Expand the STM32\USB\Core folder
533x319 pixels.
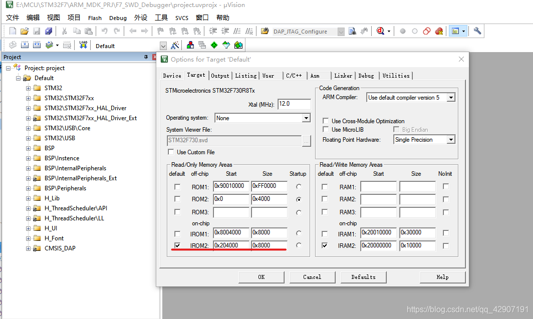pyautogui.click(x=28, y=128)
